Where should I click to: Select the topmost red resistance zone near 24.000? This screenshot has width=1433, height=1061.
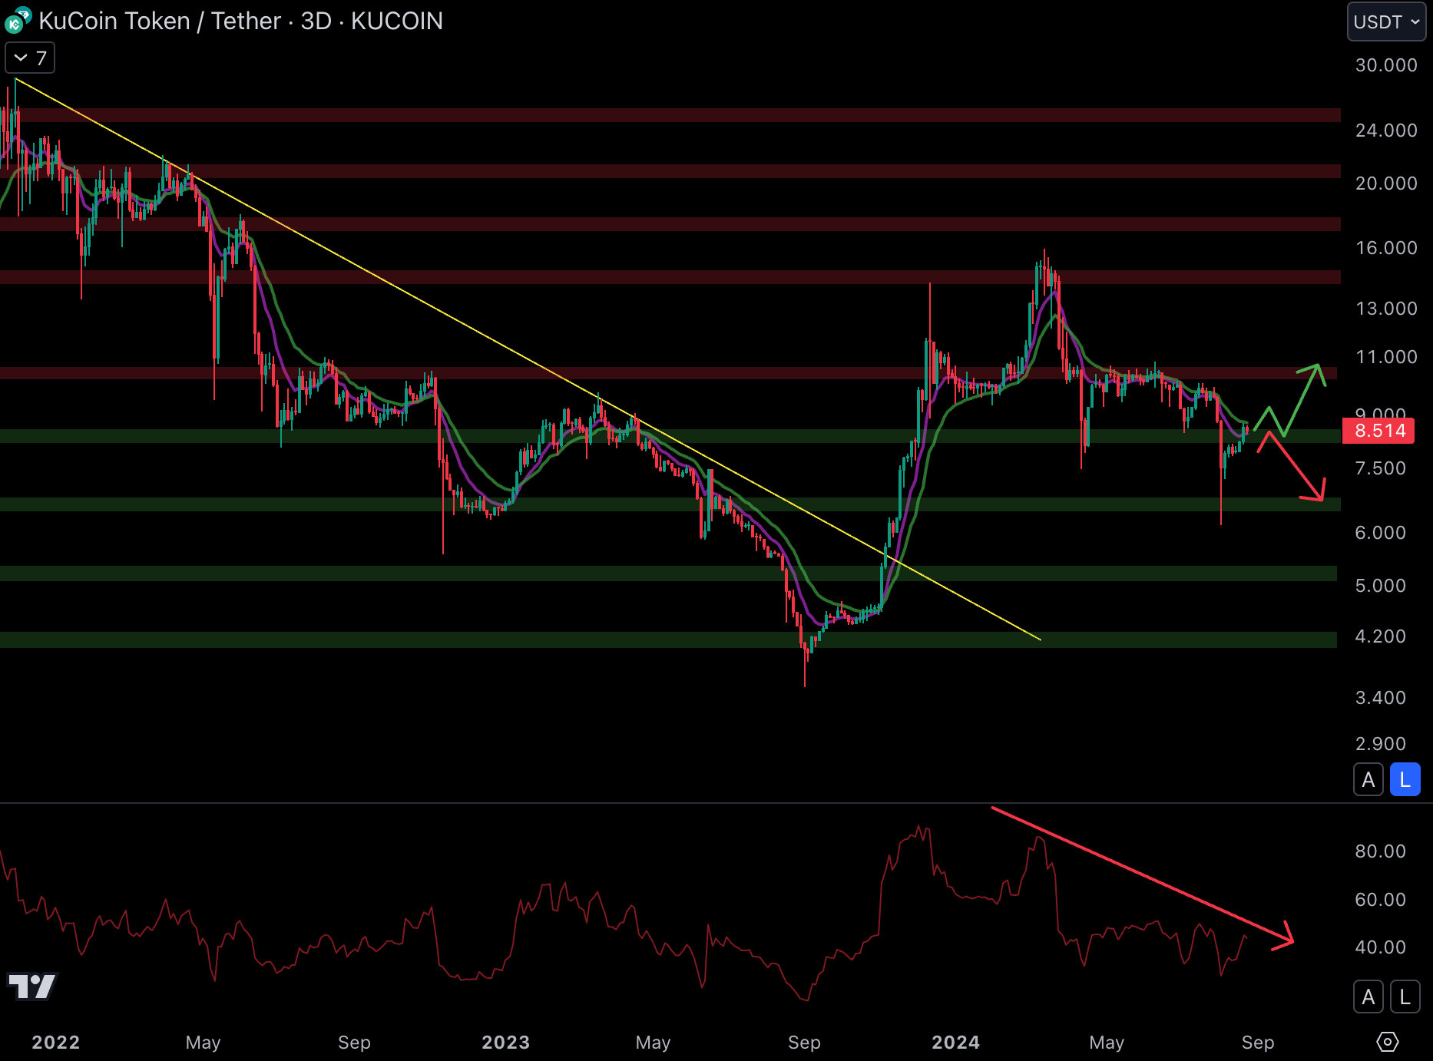pos(668,115)
